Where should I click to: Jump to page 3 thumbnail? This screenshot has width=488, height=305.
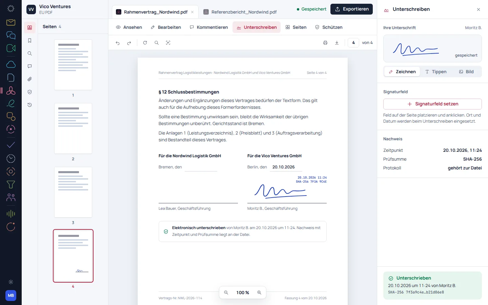click(x=73, y=192)
